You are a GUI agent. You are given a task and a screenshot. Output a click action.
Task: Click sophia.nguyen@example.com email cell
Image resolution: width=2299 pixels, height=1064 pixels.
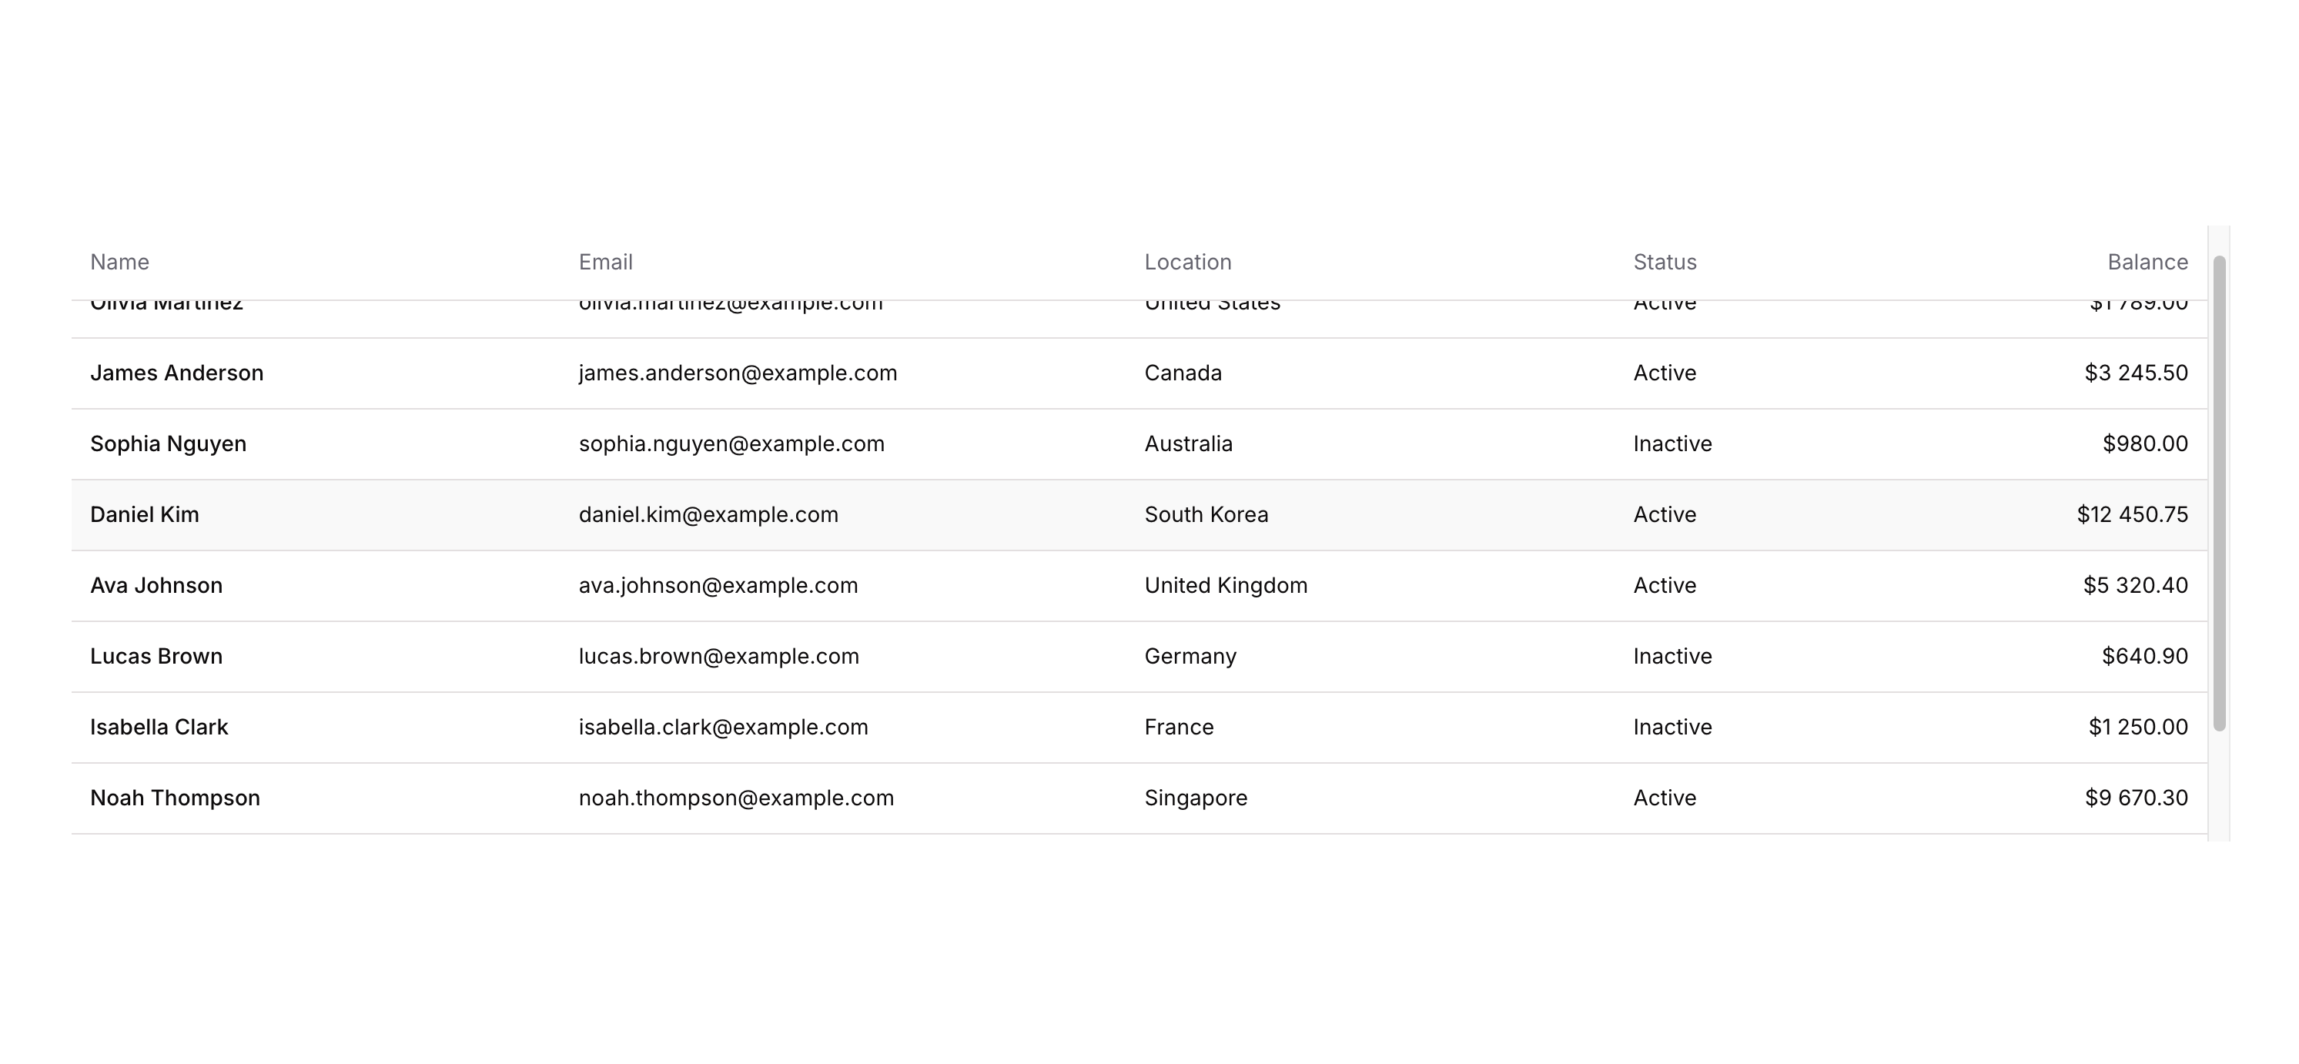pyautogui.click(x=731, y=443)
